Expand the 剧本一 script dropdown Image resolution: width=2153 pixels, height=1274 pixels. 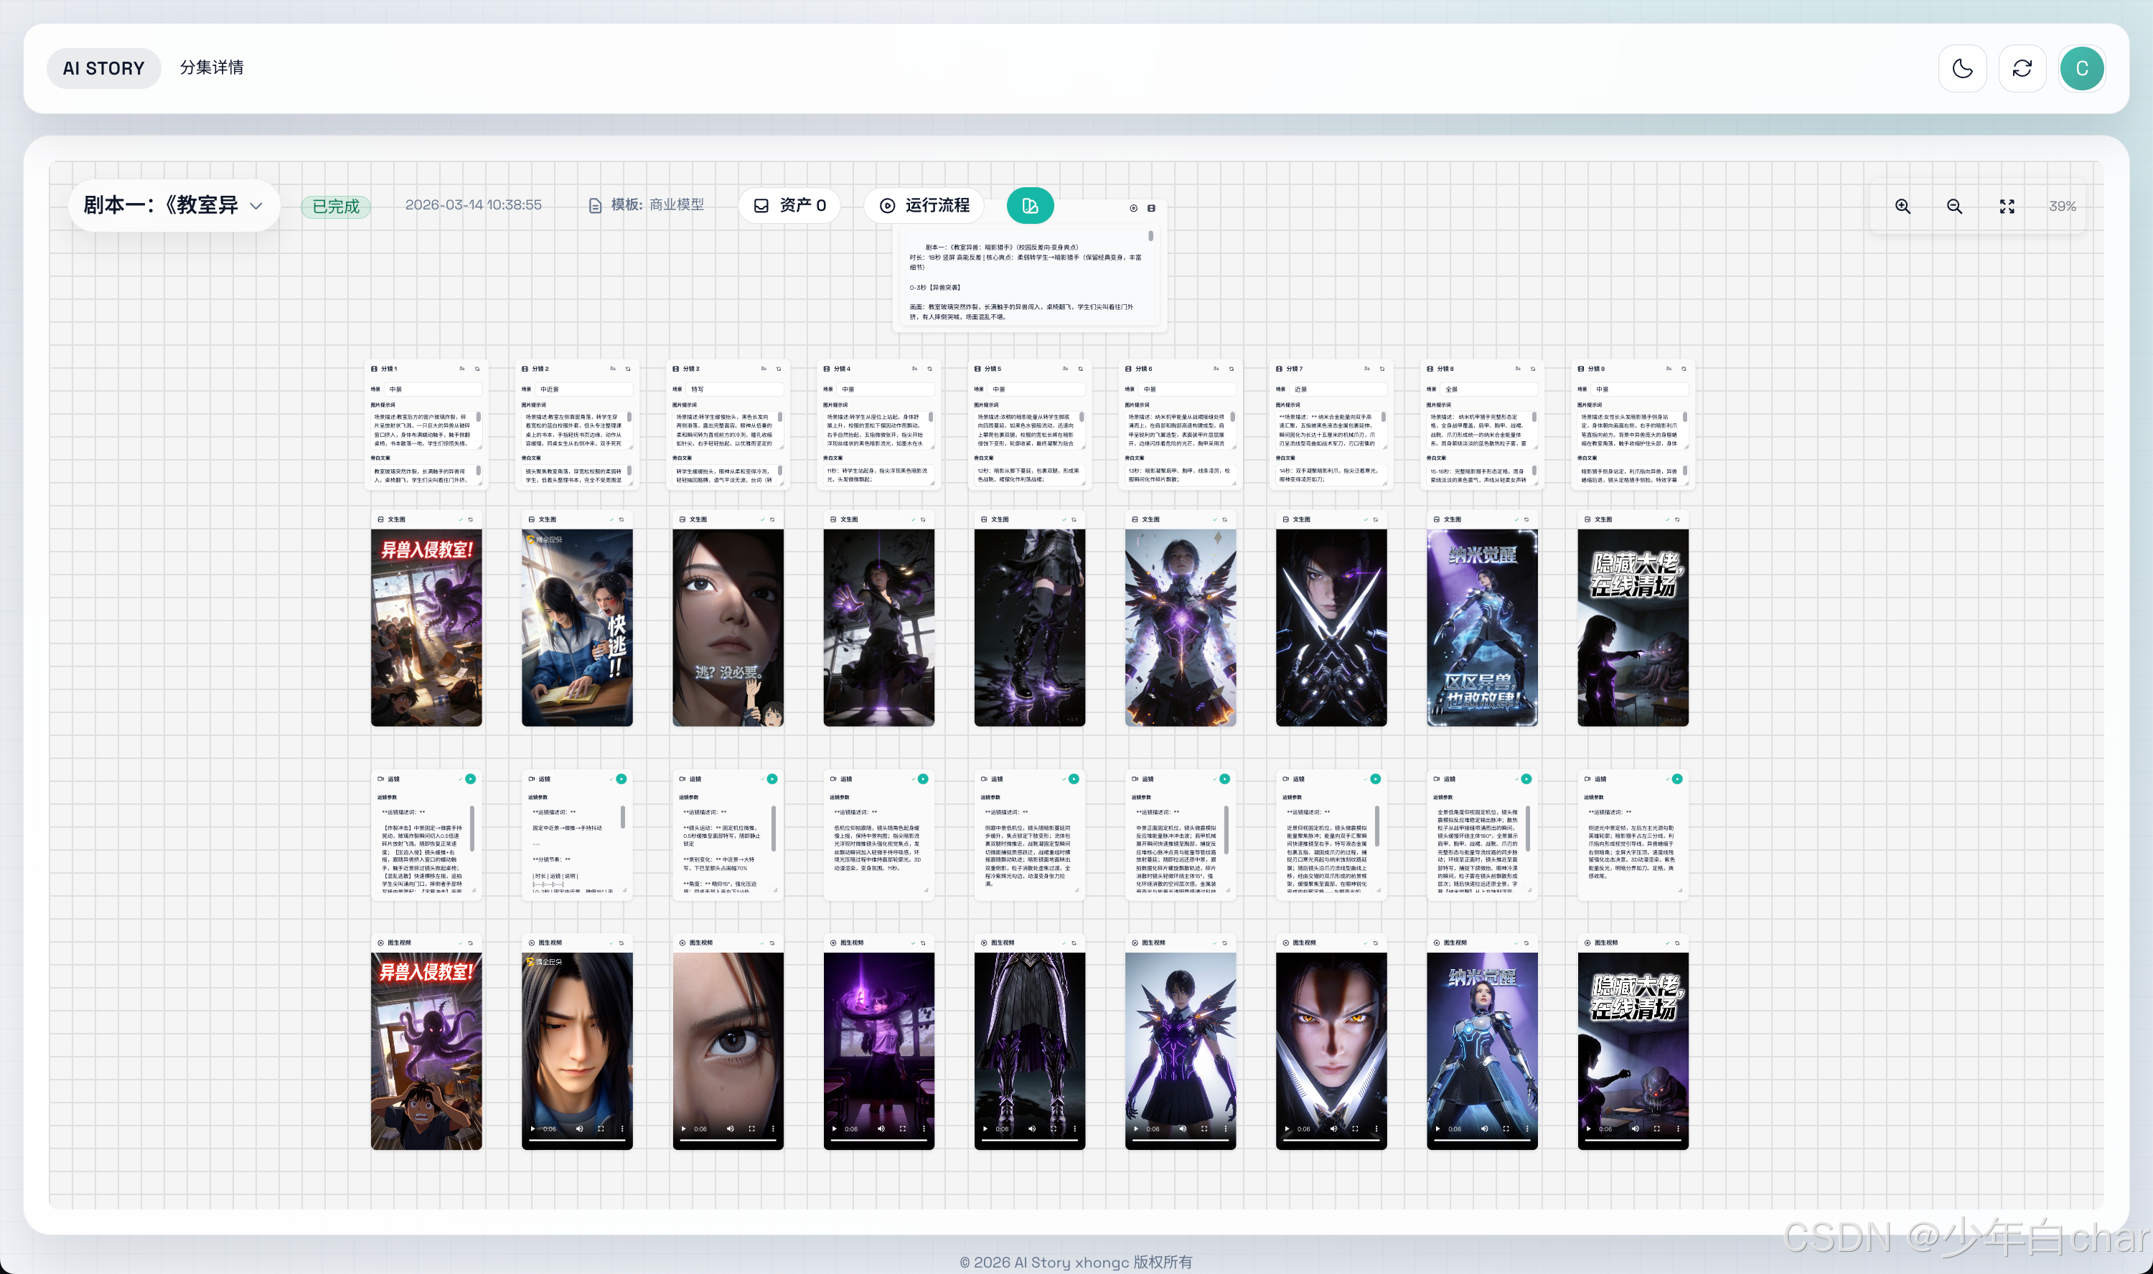click(174, 206)
